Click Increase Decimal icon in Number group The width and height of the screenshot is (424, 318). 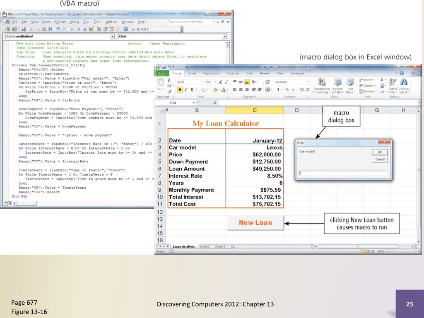coord(301,89)
